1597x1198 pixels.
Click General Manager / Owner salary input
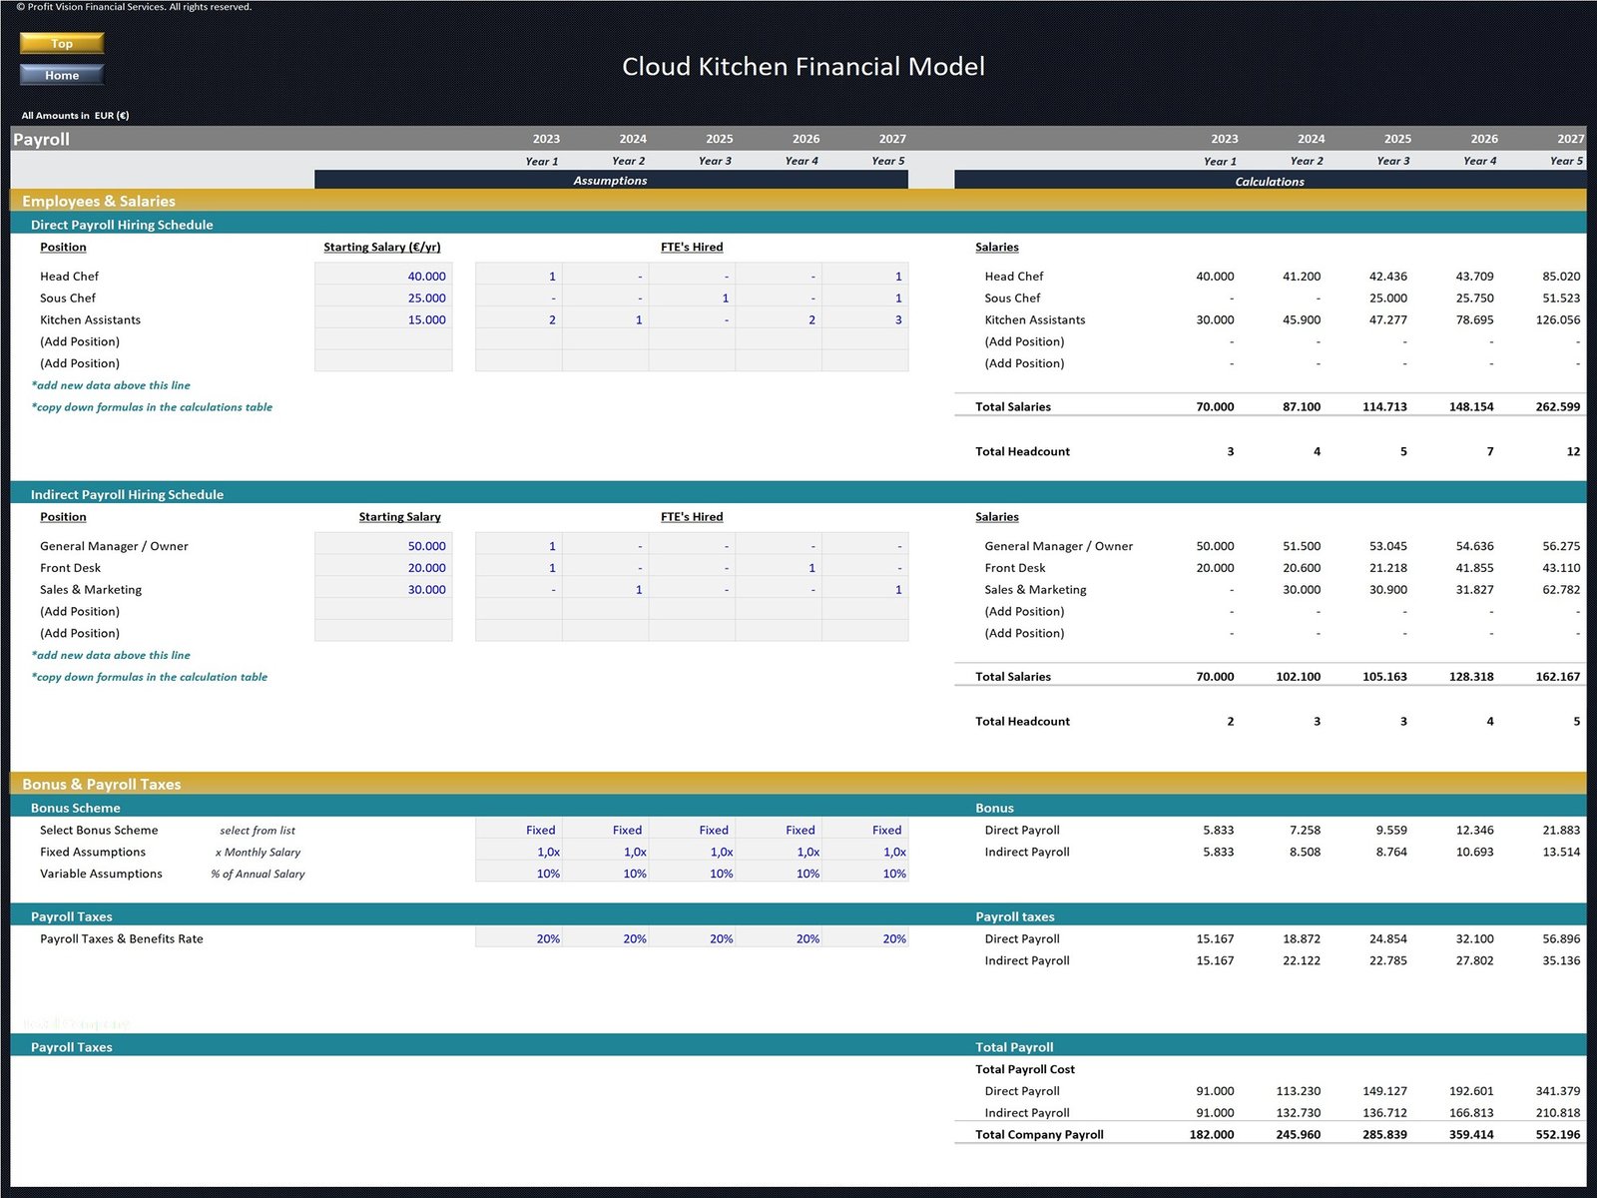[384, 546]
